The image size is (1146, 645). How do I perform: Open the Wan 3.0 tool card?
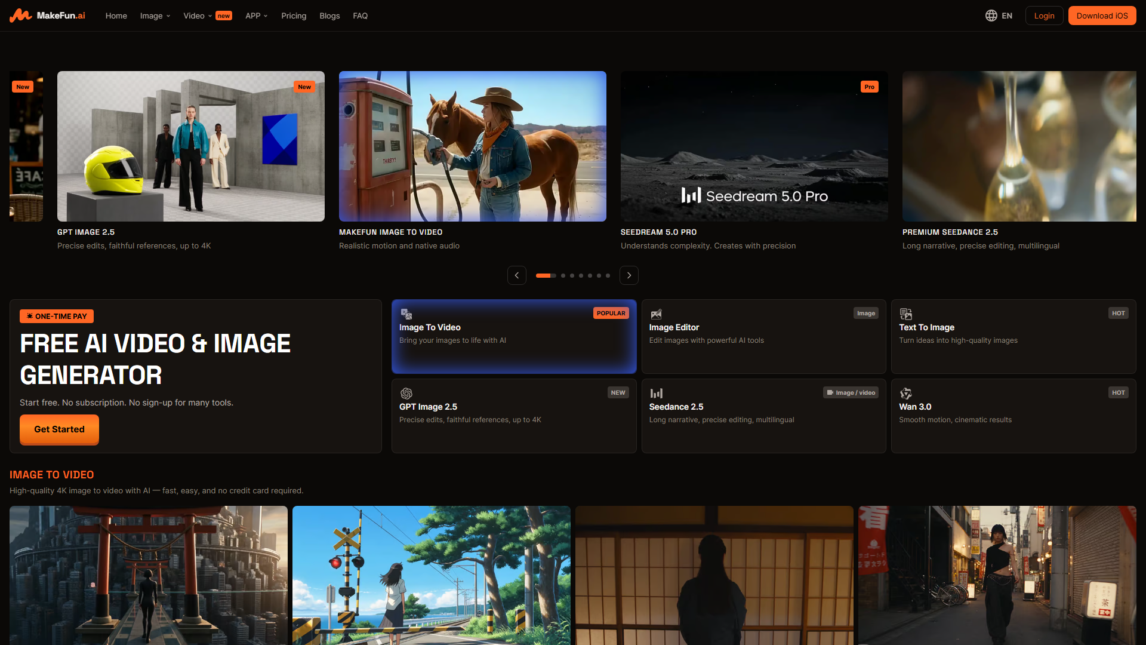click(1013, 416)
